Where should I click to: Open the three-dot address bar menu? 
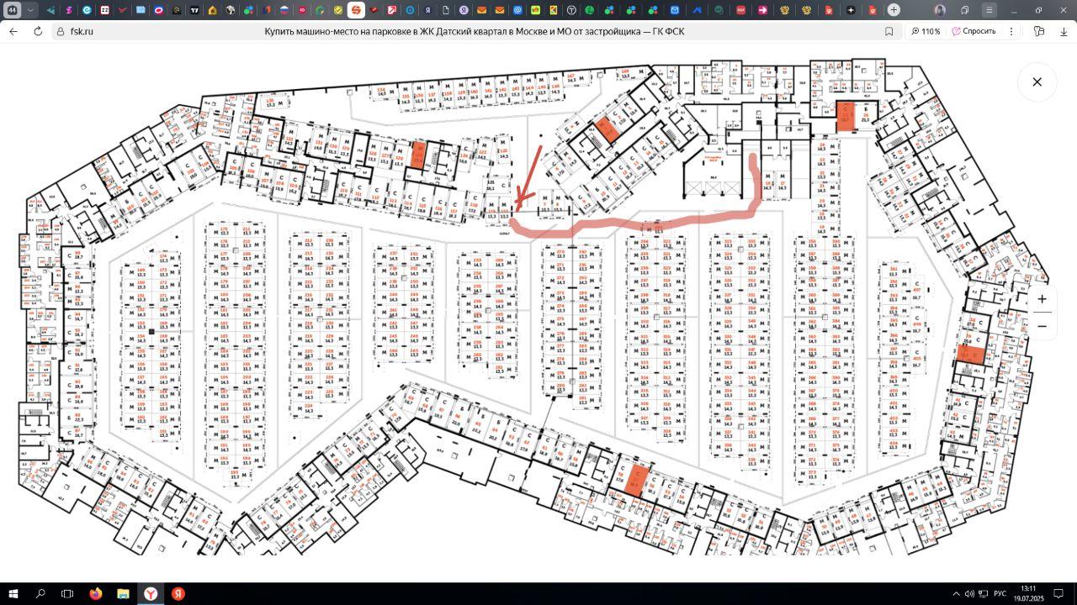[1013, 31]
